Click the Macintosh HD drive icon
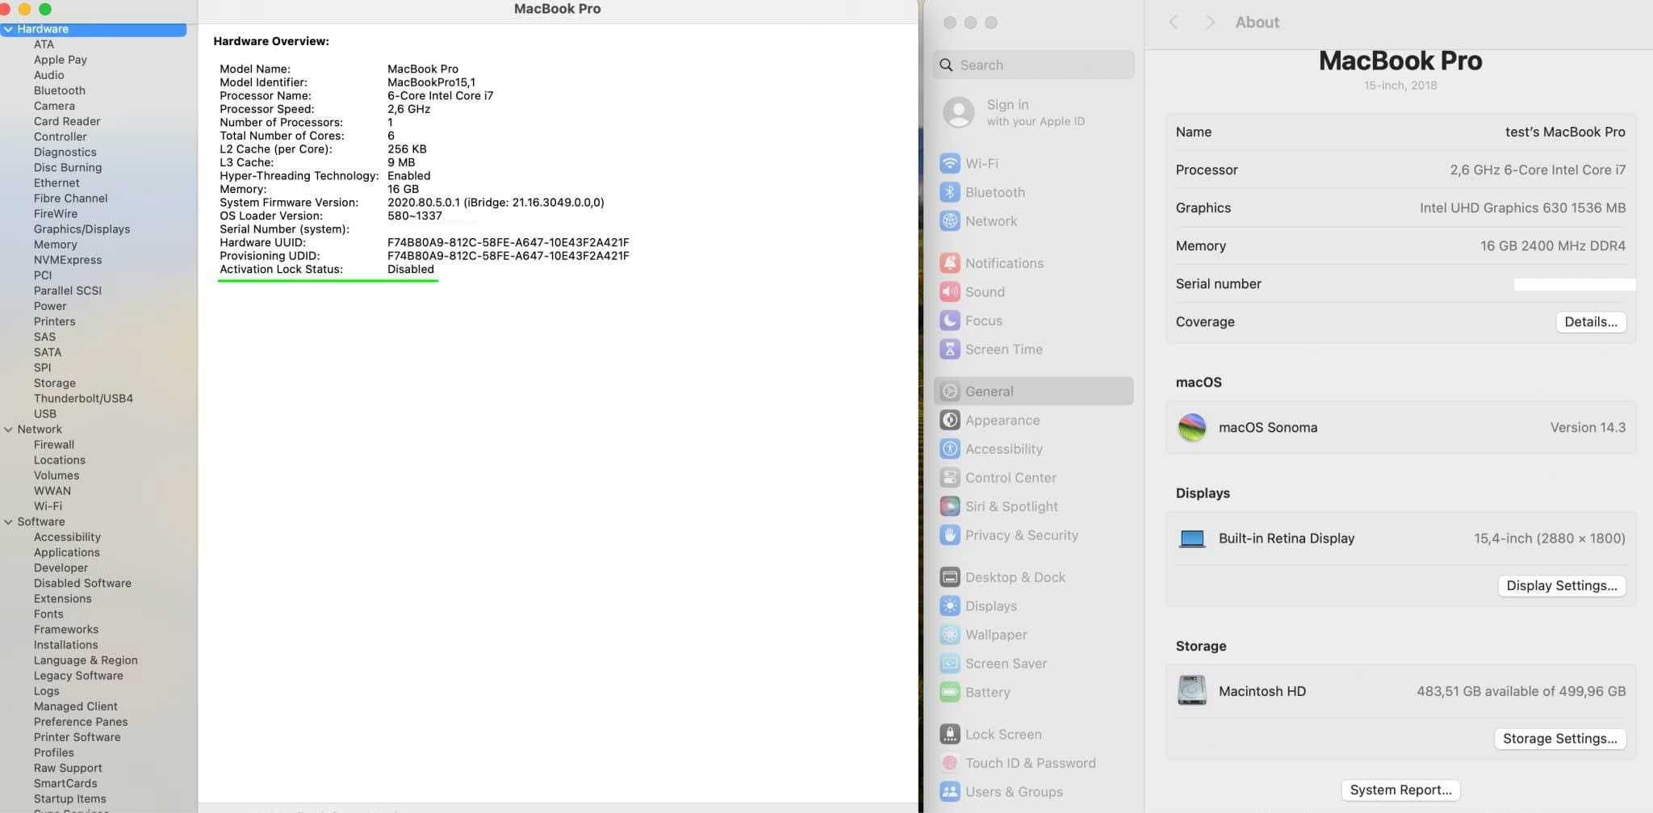1653x813 pixels. click(x=1192, y=691)
